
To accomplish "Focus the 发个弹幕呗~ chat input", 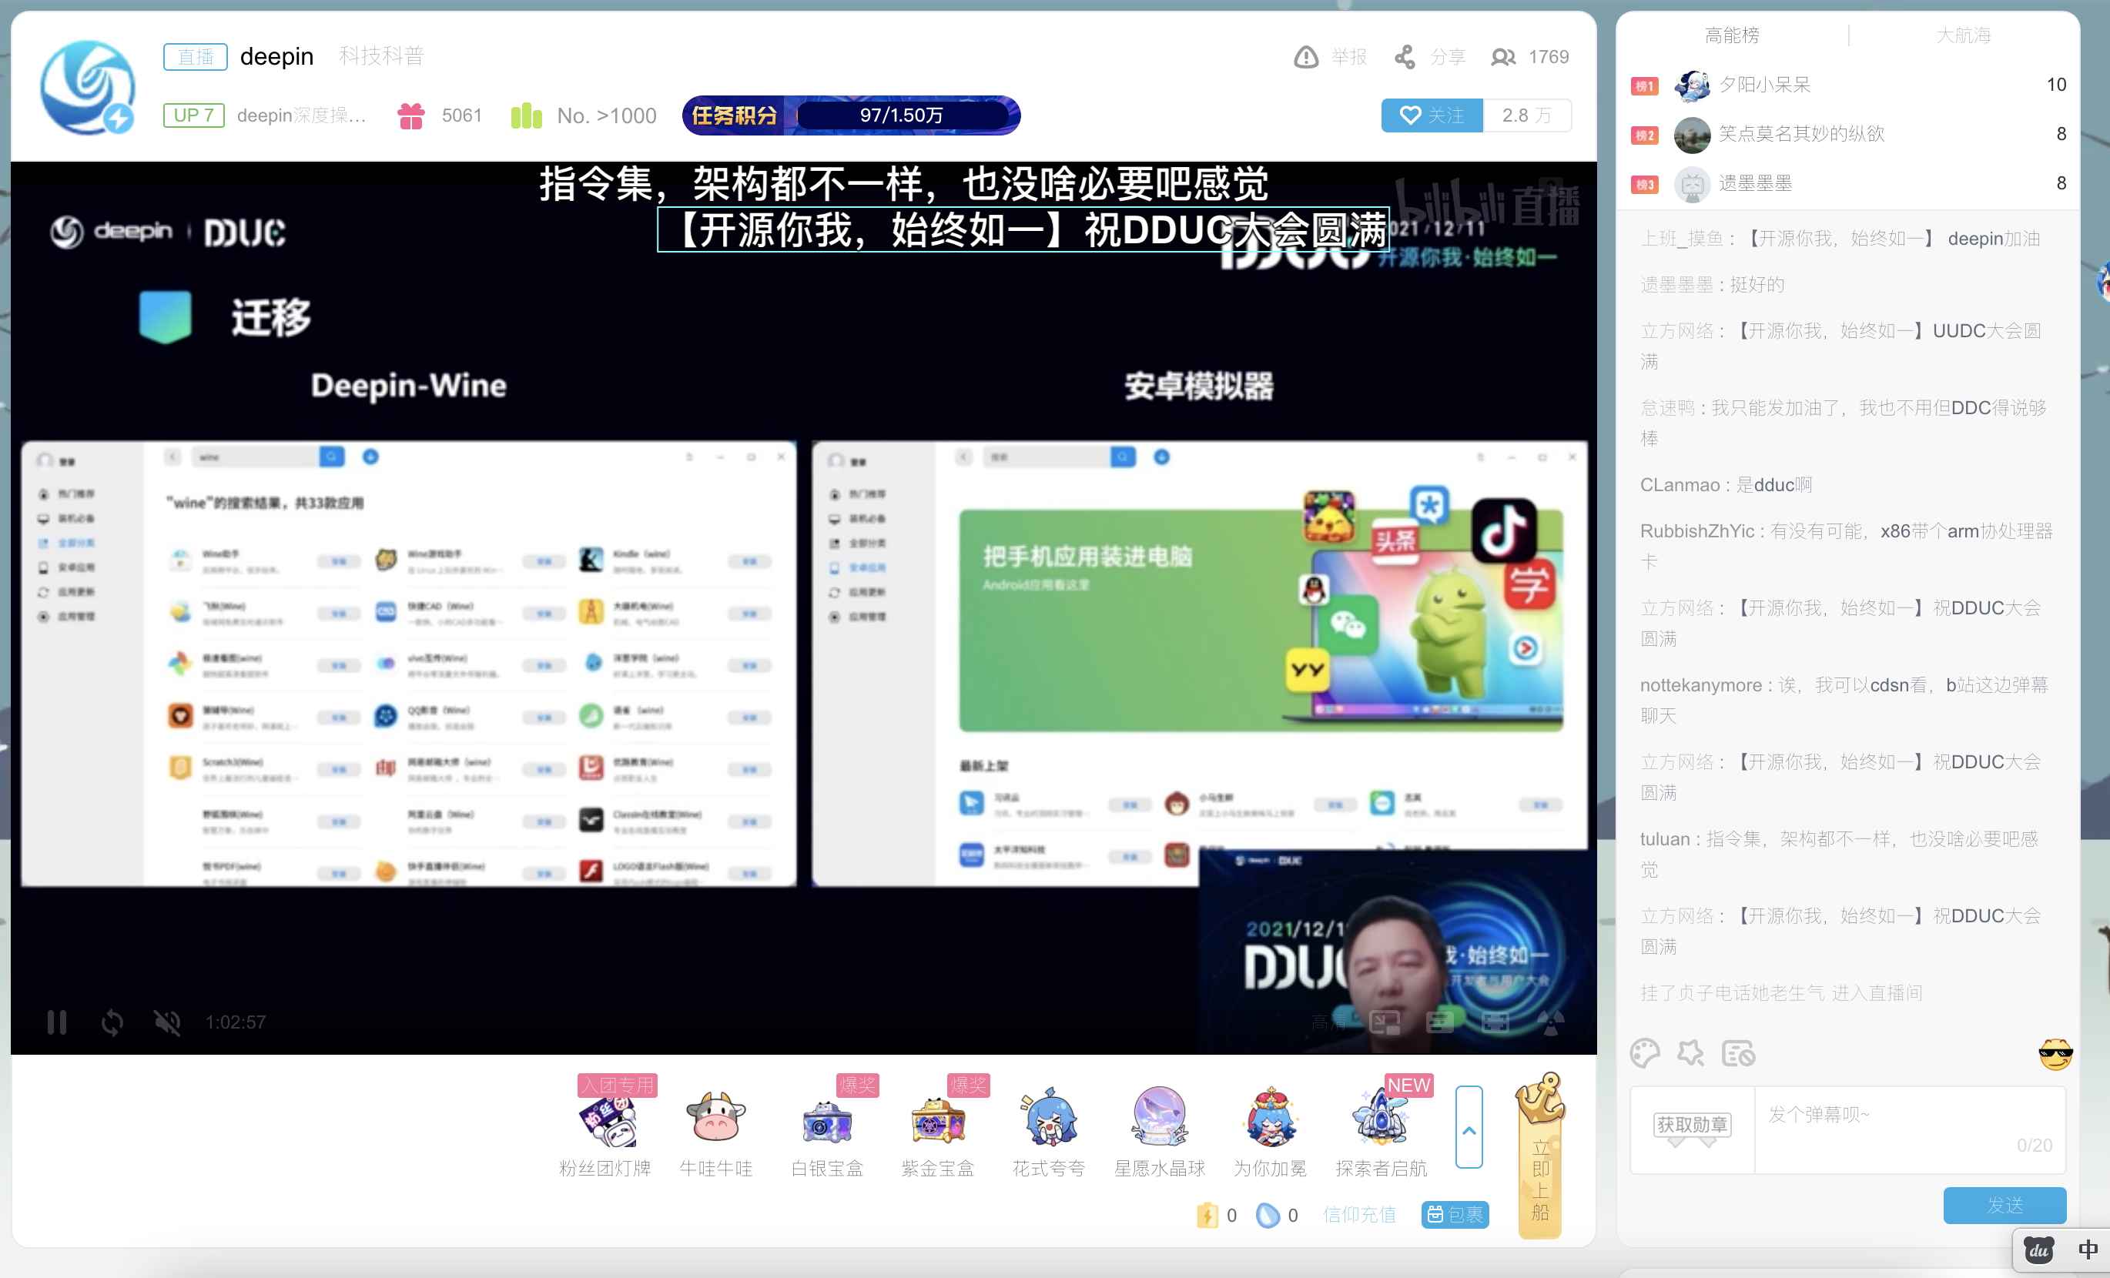I will (1909, 1129).
